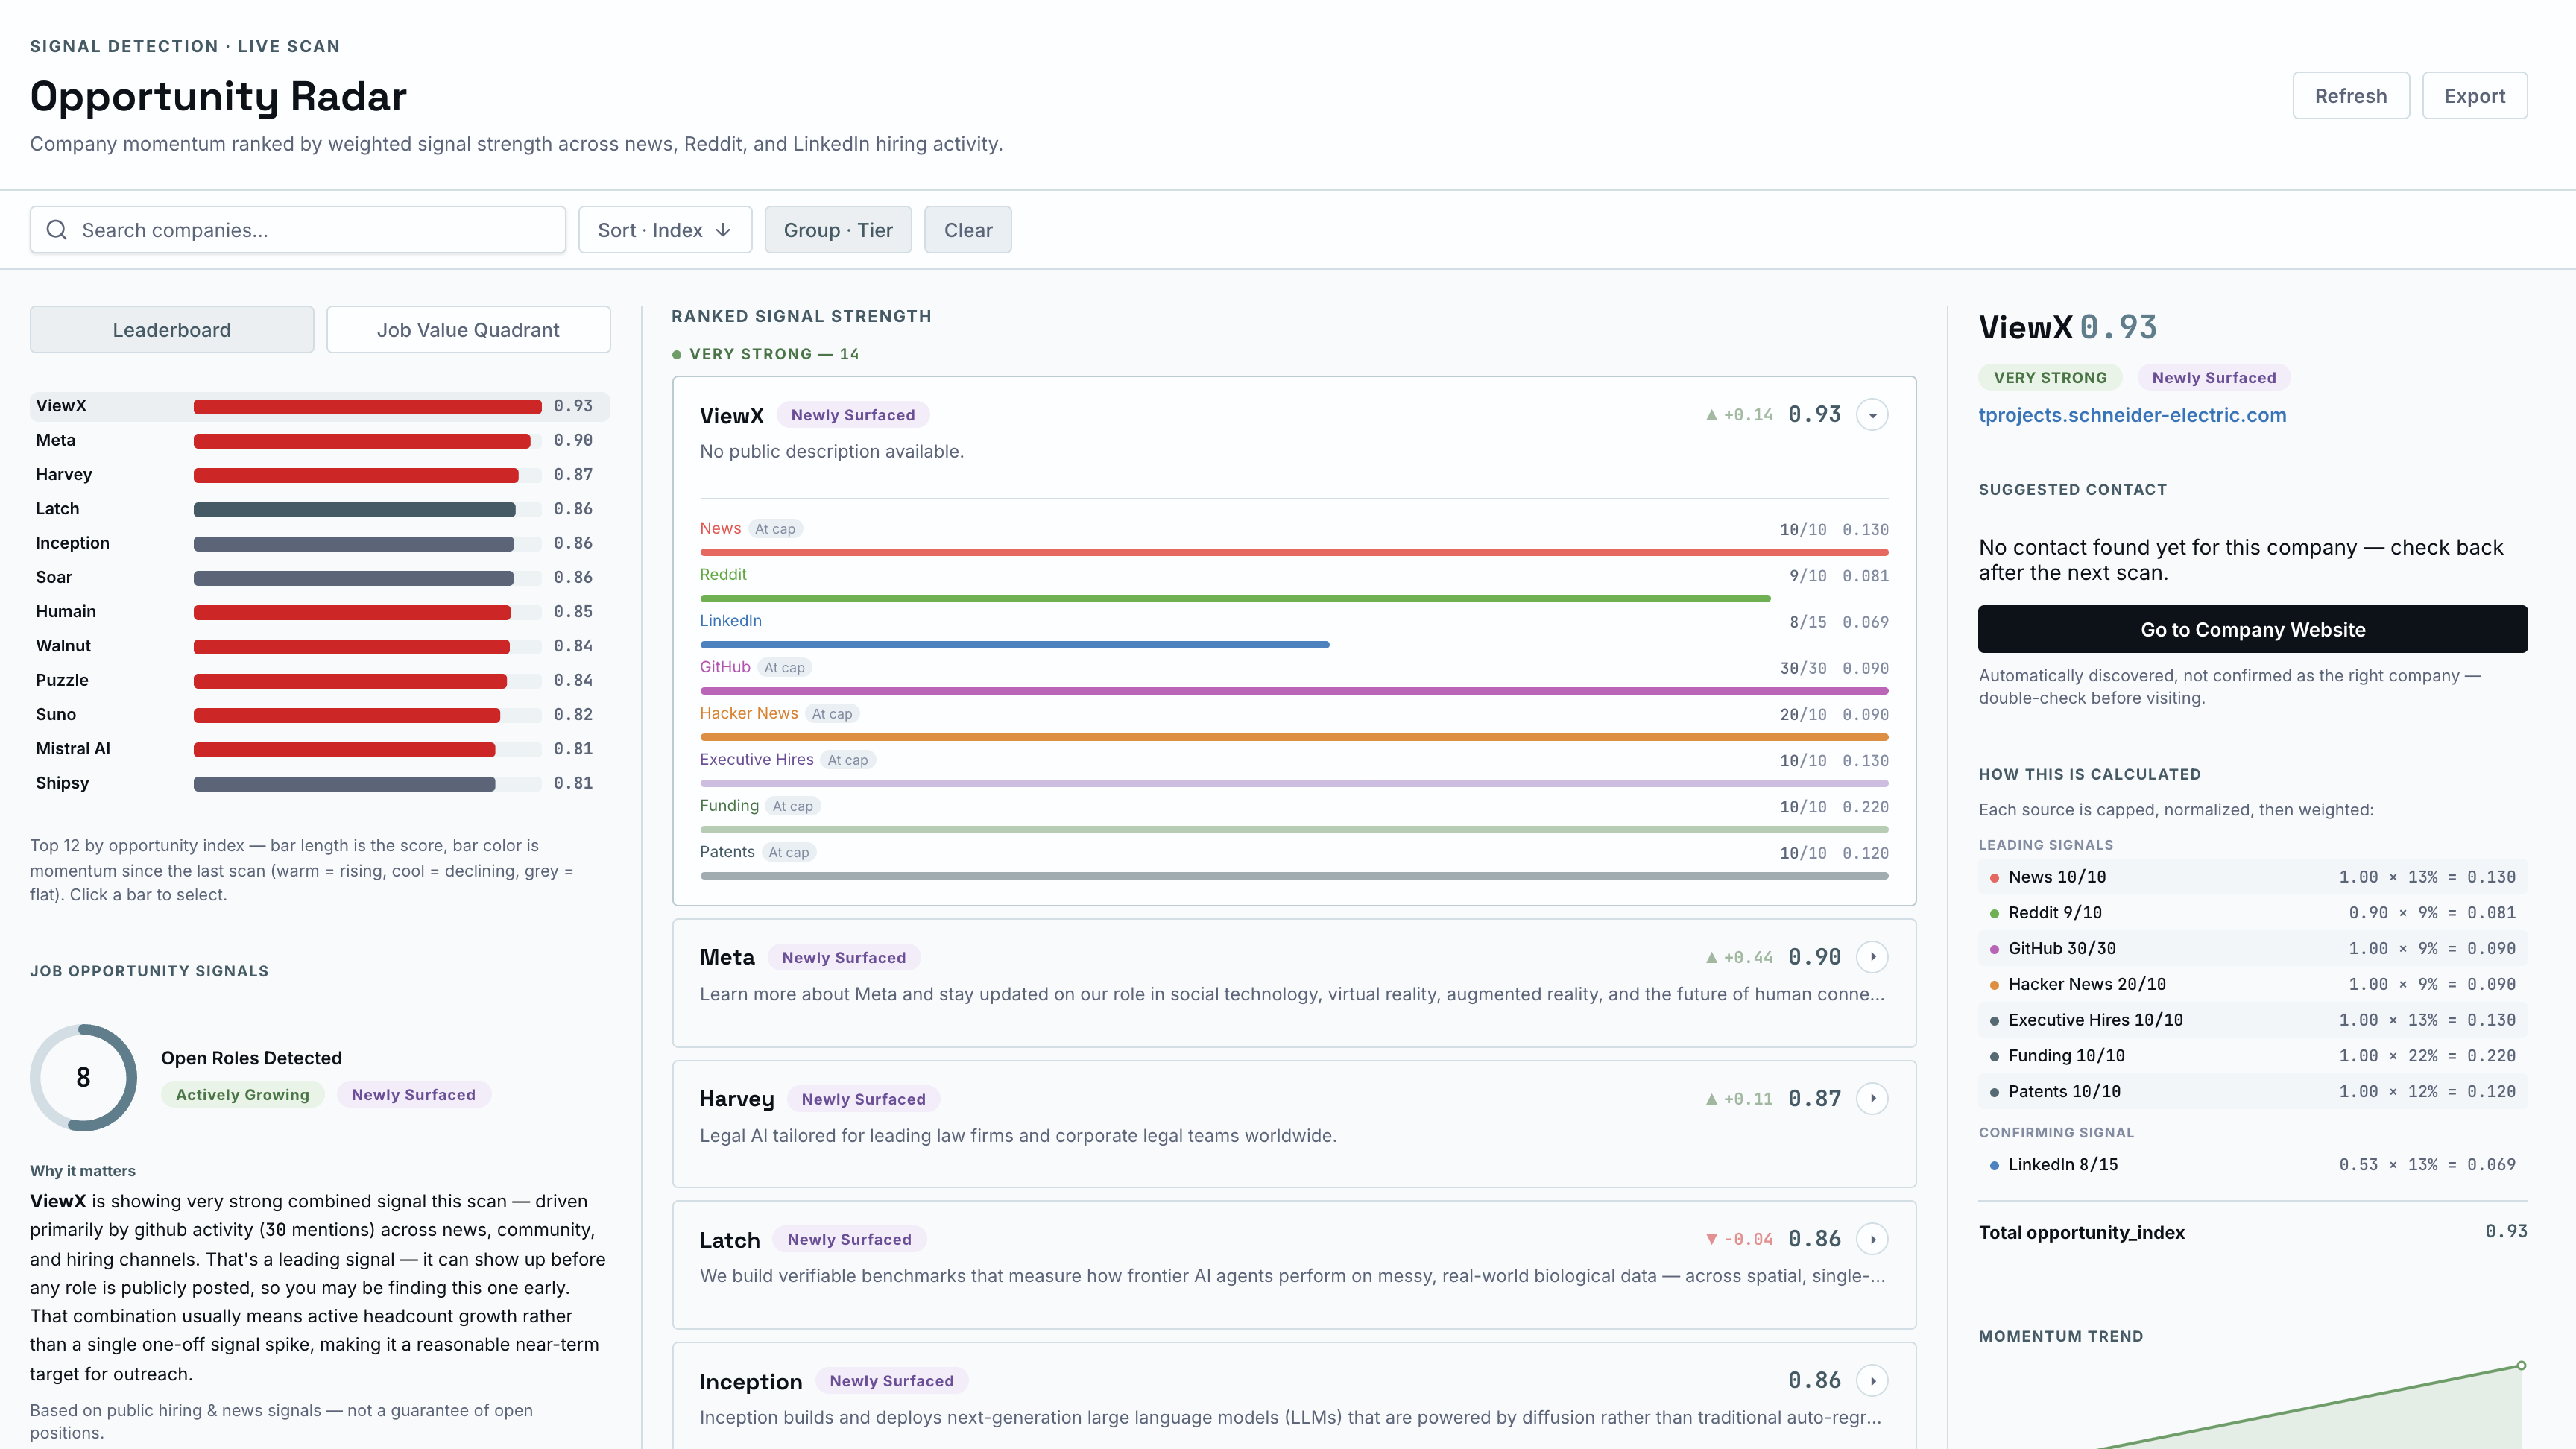Click the Executive Hires signal label

point(757,759)
